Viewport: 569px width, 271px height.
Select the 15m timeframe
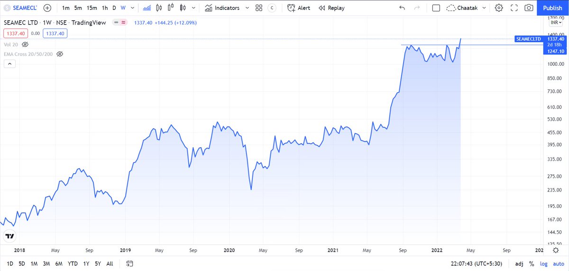click(x=92, y=8)
